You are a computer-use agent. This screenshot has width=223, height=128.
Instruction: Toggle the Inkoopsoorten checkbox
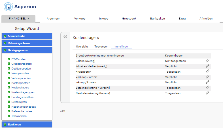(x=9, y=73)
